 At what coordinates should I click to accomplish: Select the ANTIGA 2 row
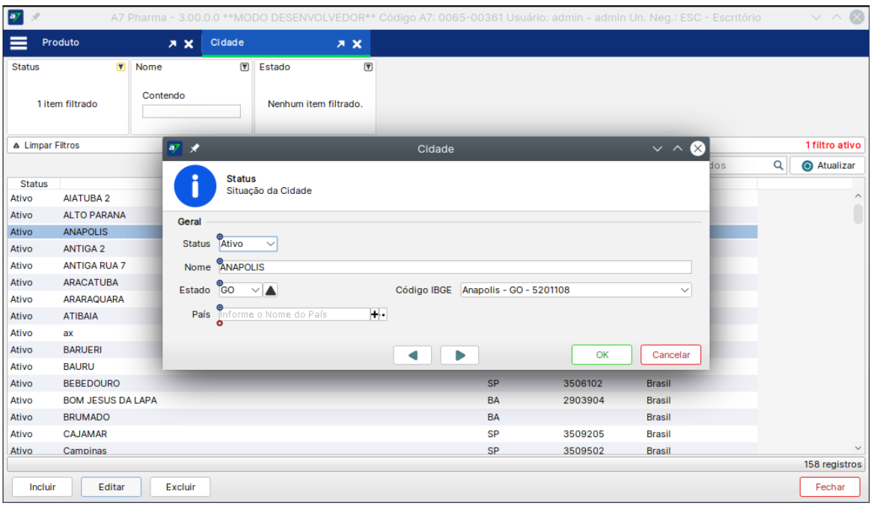(382, 249)
